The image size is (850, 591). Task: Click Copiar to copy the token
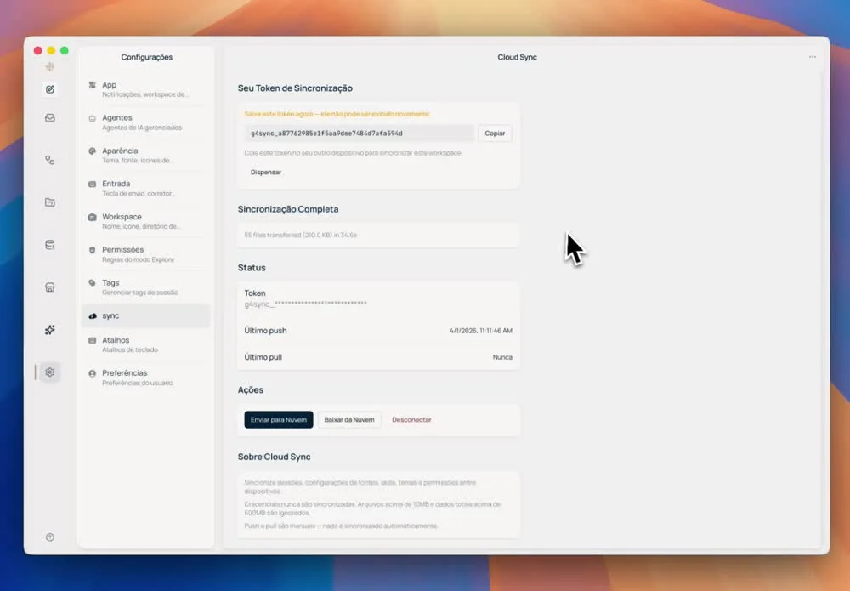point(495,134)
